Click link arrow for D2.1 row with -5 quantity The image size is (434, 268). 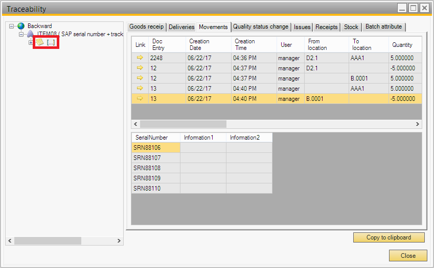pyautogui.click(x=140, y=68)
